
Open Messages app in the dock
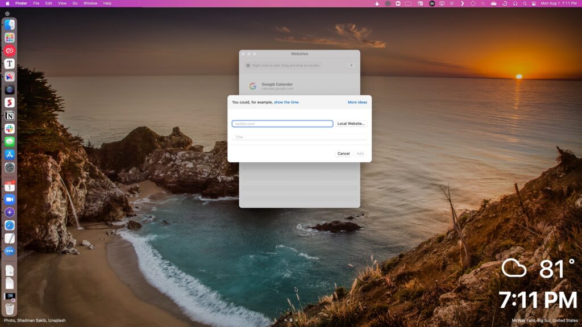coord(10,142)
